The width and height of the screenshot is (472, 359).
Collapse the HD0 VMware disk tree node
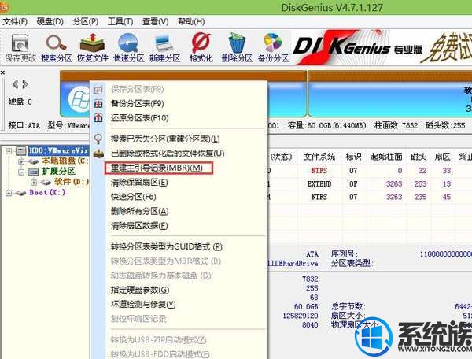point(9,150)
